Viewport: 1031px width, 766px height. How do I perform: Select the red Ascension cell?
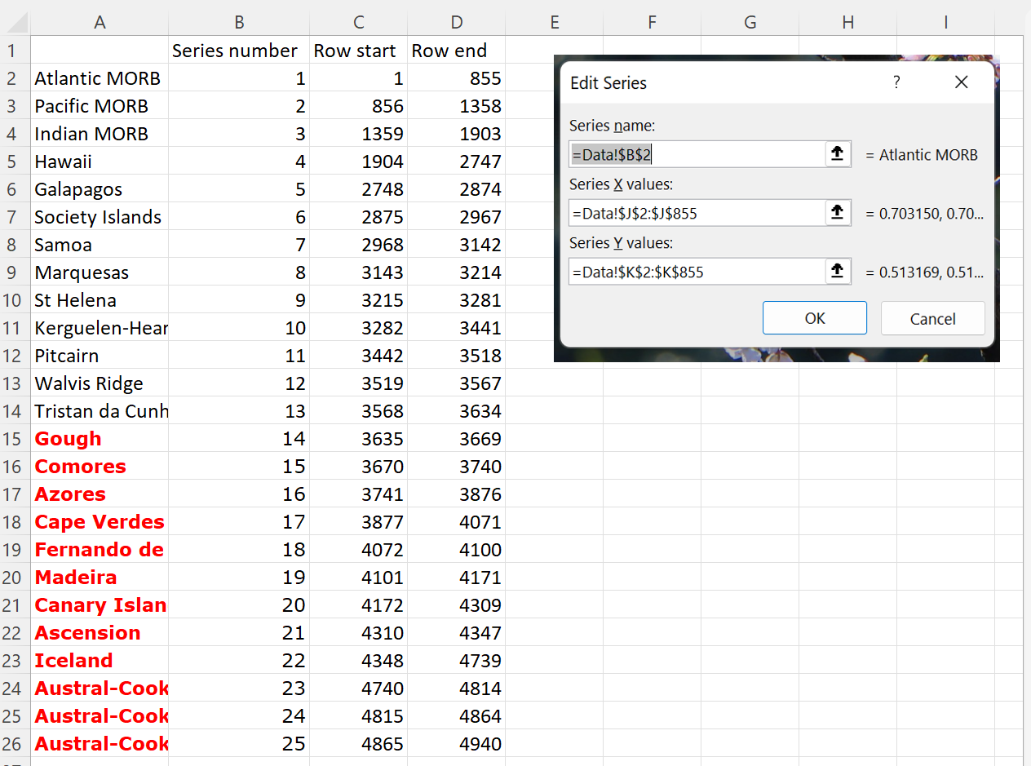pos(100,633)
